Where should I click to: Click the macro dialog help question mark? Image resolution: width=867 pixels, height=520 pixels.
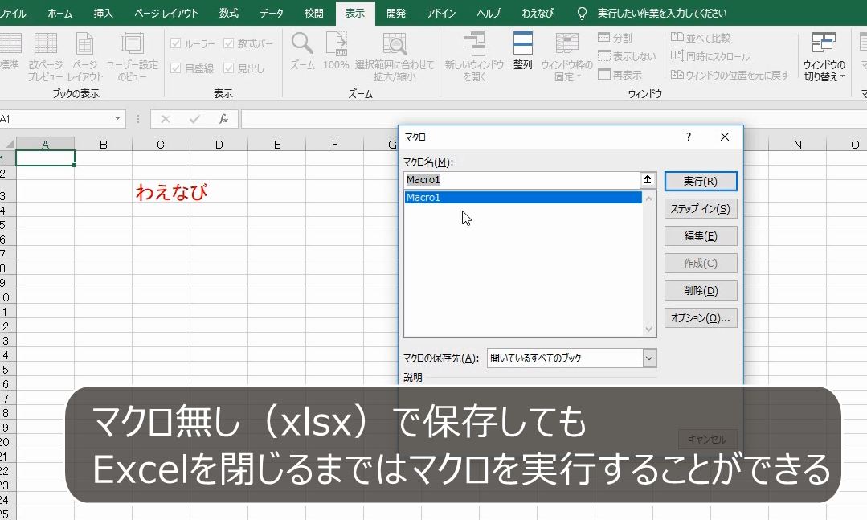pos(689,137)
